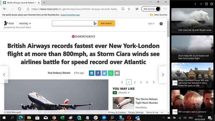Click the browser address bar URL
Screen dimensions: 215x121
(x=75, y=9)
